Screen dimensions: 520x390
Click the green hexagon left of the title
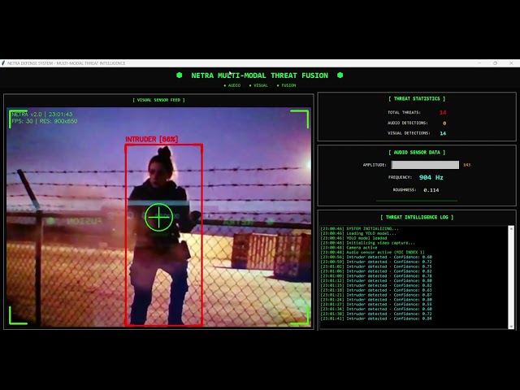pos(179,76)
